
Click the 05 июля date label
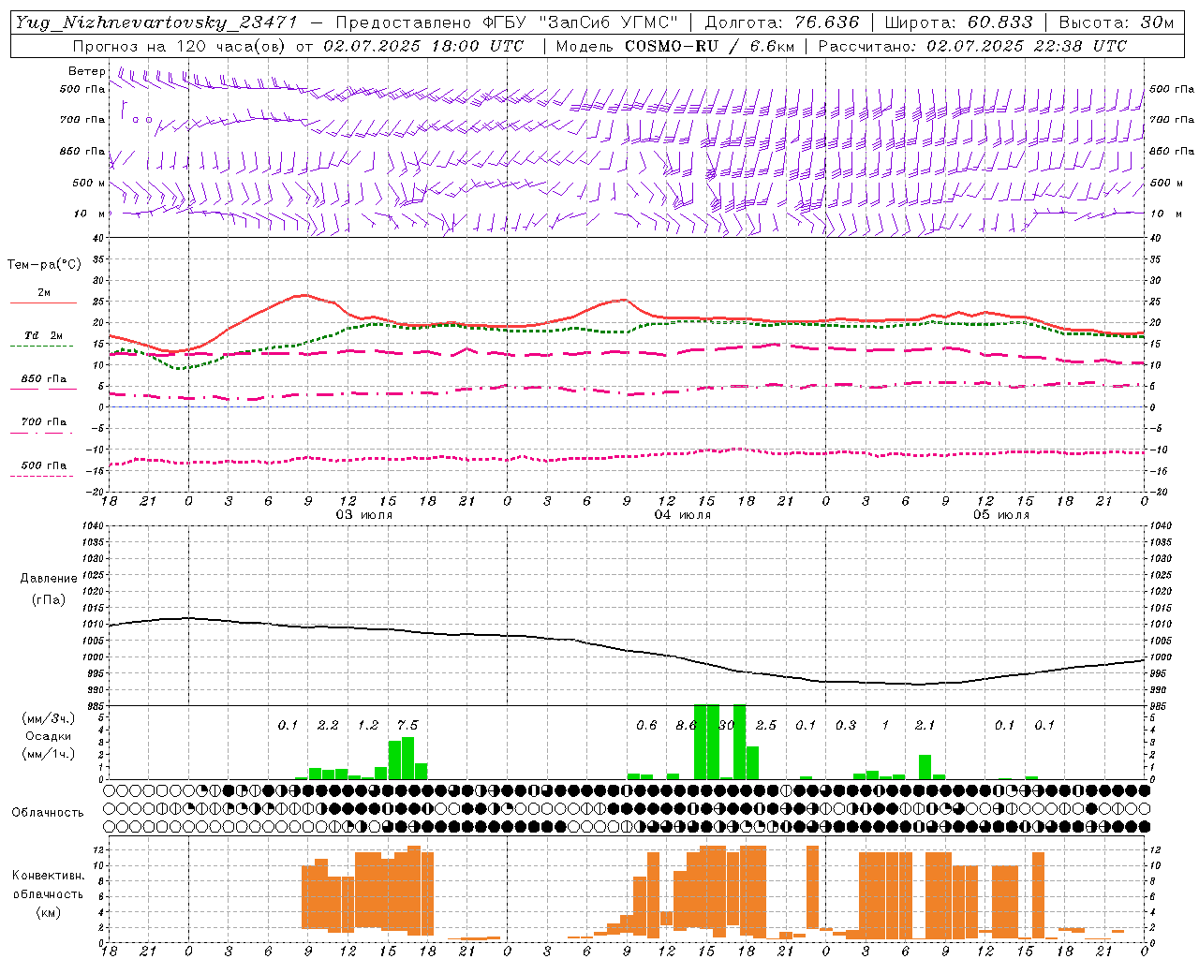coord(1001,515)
